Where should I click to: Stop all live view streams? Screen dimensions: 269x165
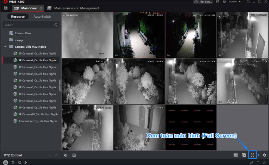click(244, 155)
